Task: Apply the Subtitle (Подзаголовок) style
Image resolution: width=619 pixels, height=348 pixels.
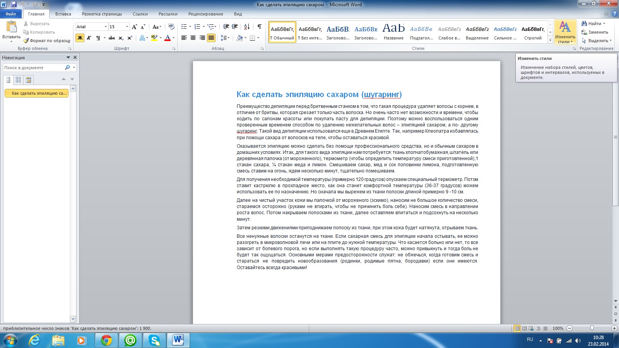Action: click(421, 32)
